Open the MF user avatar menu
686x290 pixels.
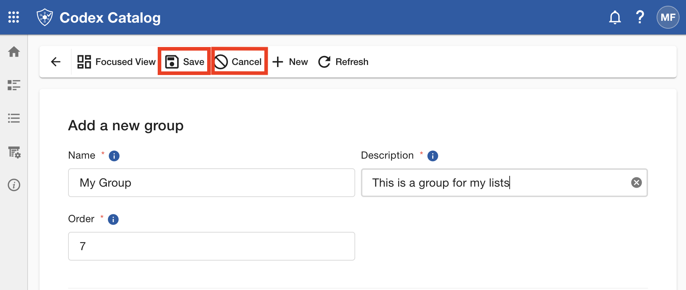coord(668,17)
